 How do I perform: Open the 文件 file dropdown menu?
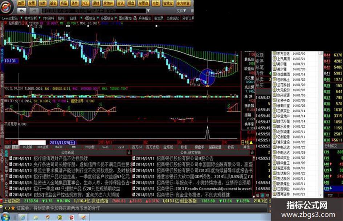181,11
